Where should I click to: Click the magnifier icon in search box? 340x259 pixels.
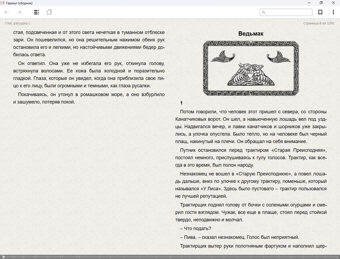[264, 12]
